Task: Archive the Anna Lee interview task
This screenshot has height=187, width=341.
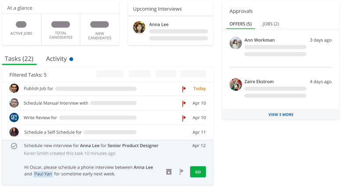Action: (169, 172)
